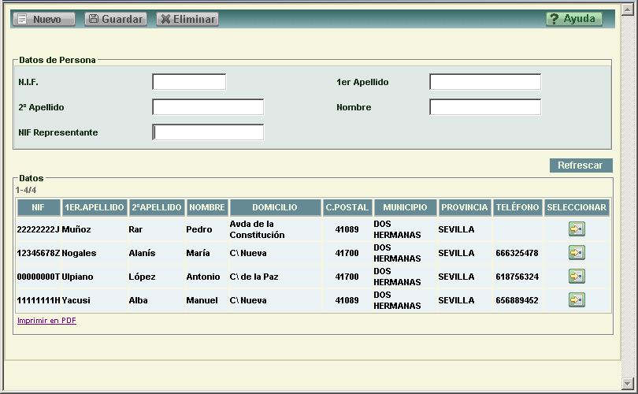Click the TELÉFONO column header
638x394 pixels.
coord(517,207)
